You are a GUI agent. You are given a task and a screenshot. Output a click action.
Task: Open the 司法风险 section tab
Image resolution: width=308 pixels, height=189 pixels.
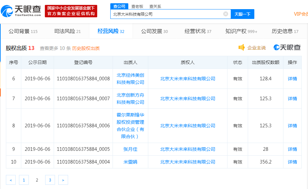(67, 31)
